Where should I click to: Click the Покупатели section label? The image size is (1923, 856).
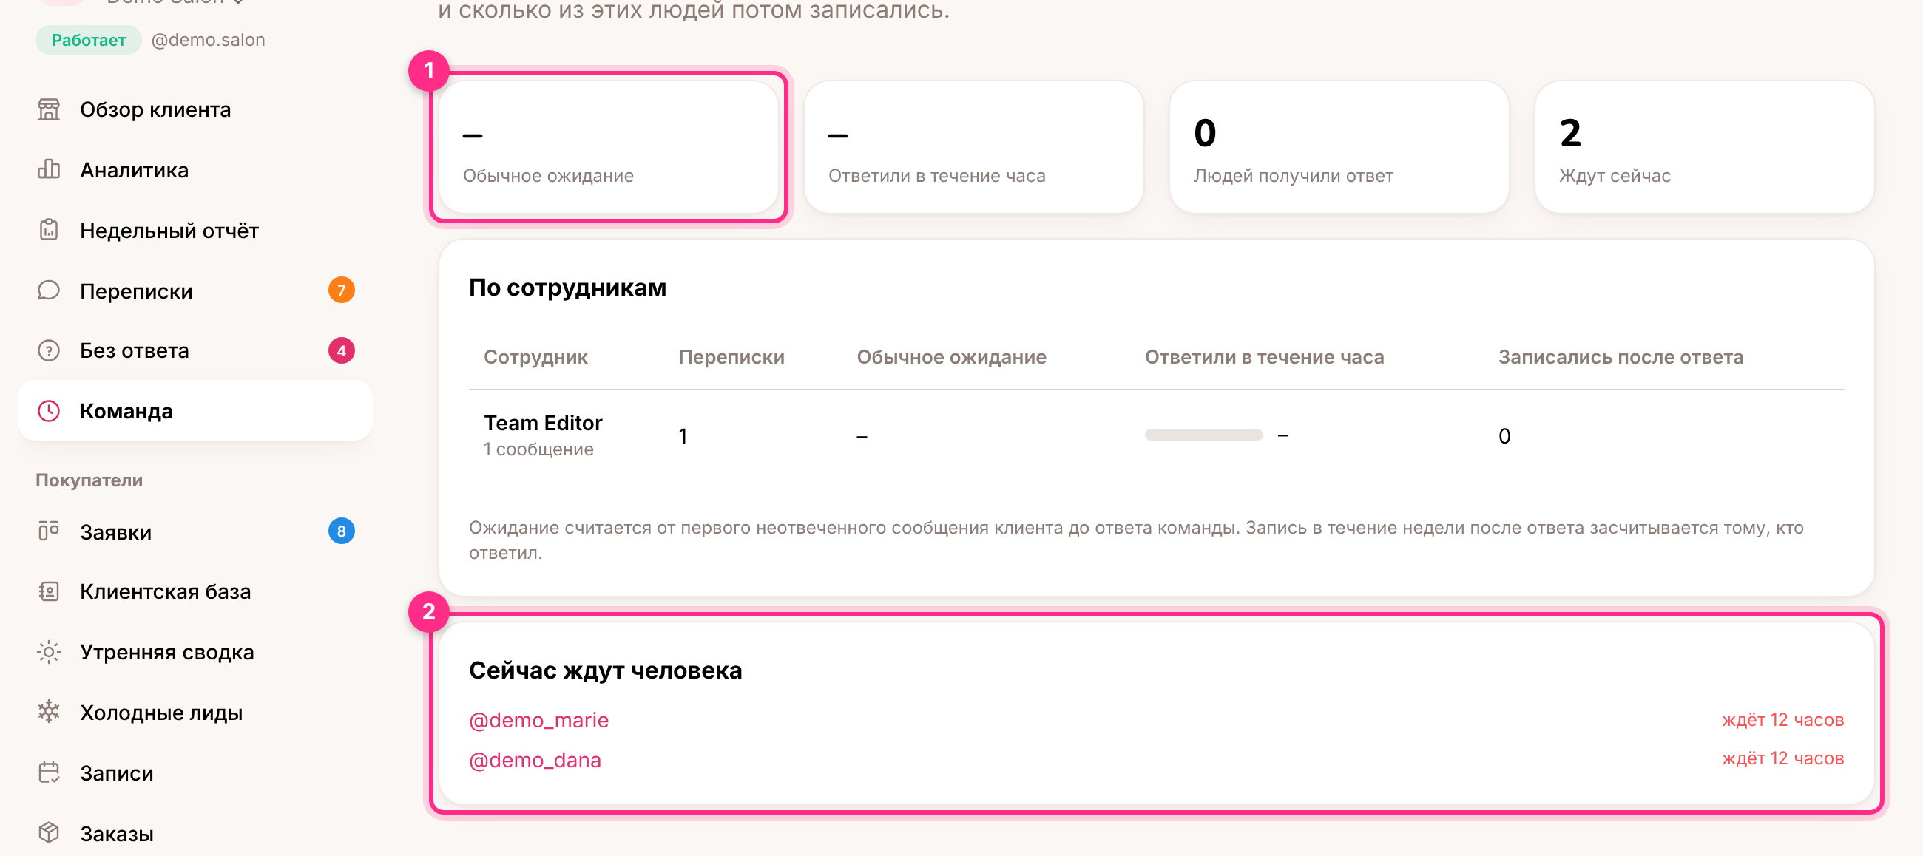89,480
